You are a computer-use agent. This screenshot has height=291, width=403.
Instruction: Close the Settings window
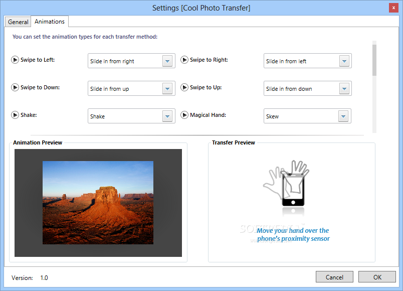[393, 8]
